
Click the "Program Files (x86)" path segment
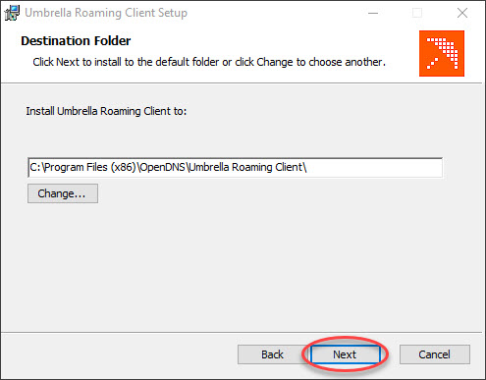[x=90, y=167]
